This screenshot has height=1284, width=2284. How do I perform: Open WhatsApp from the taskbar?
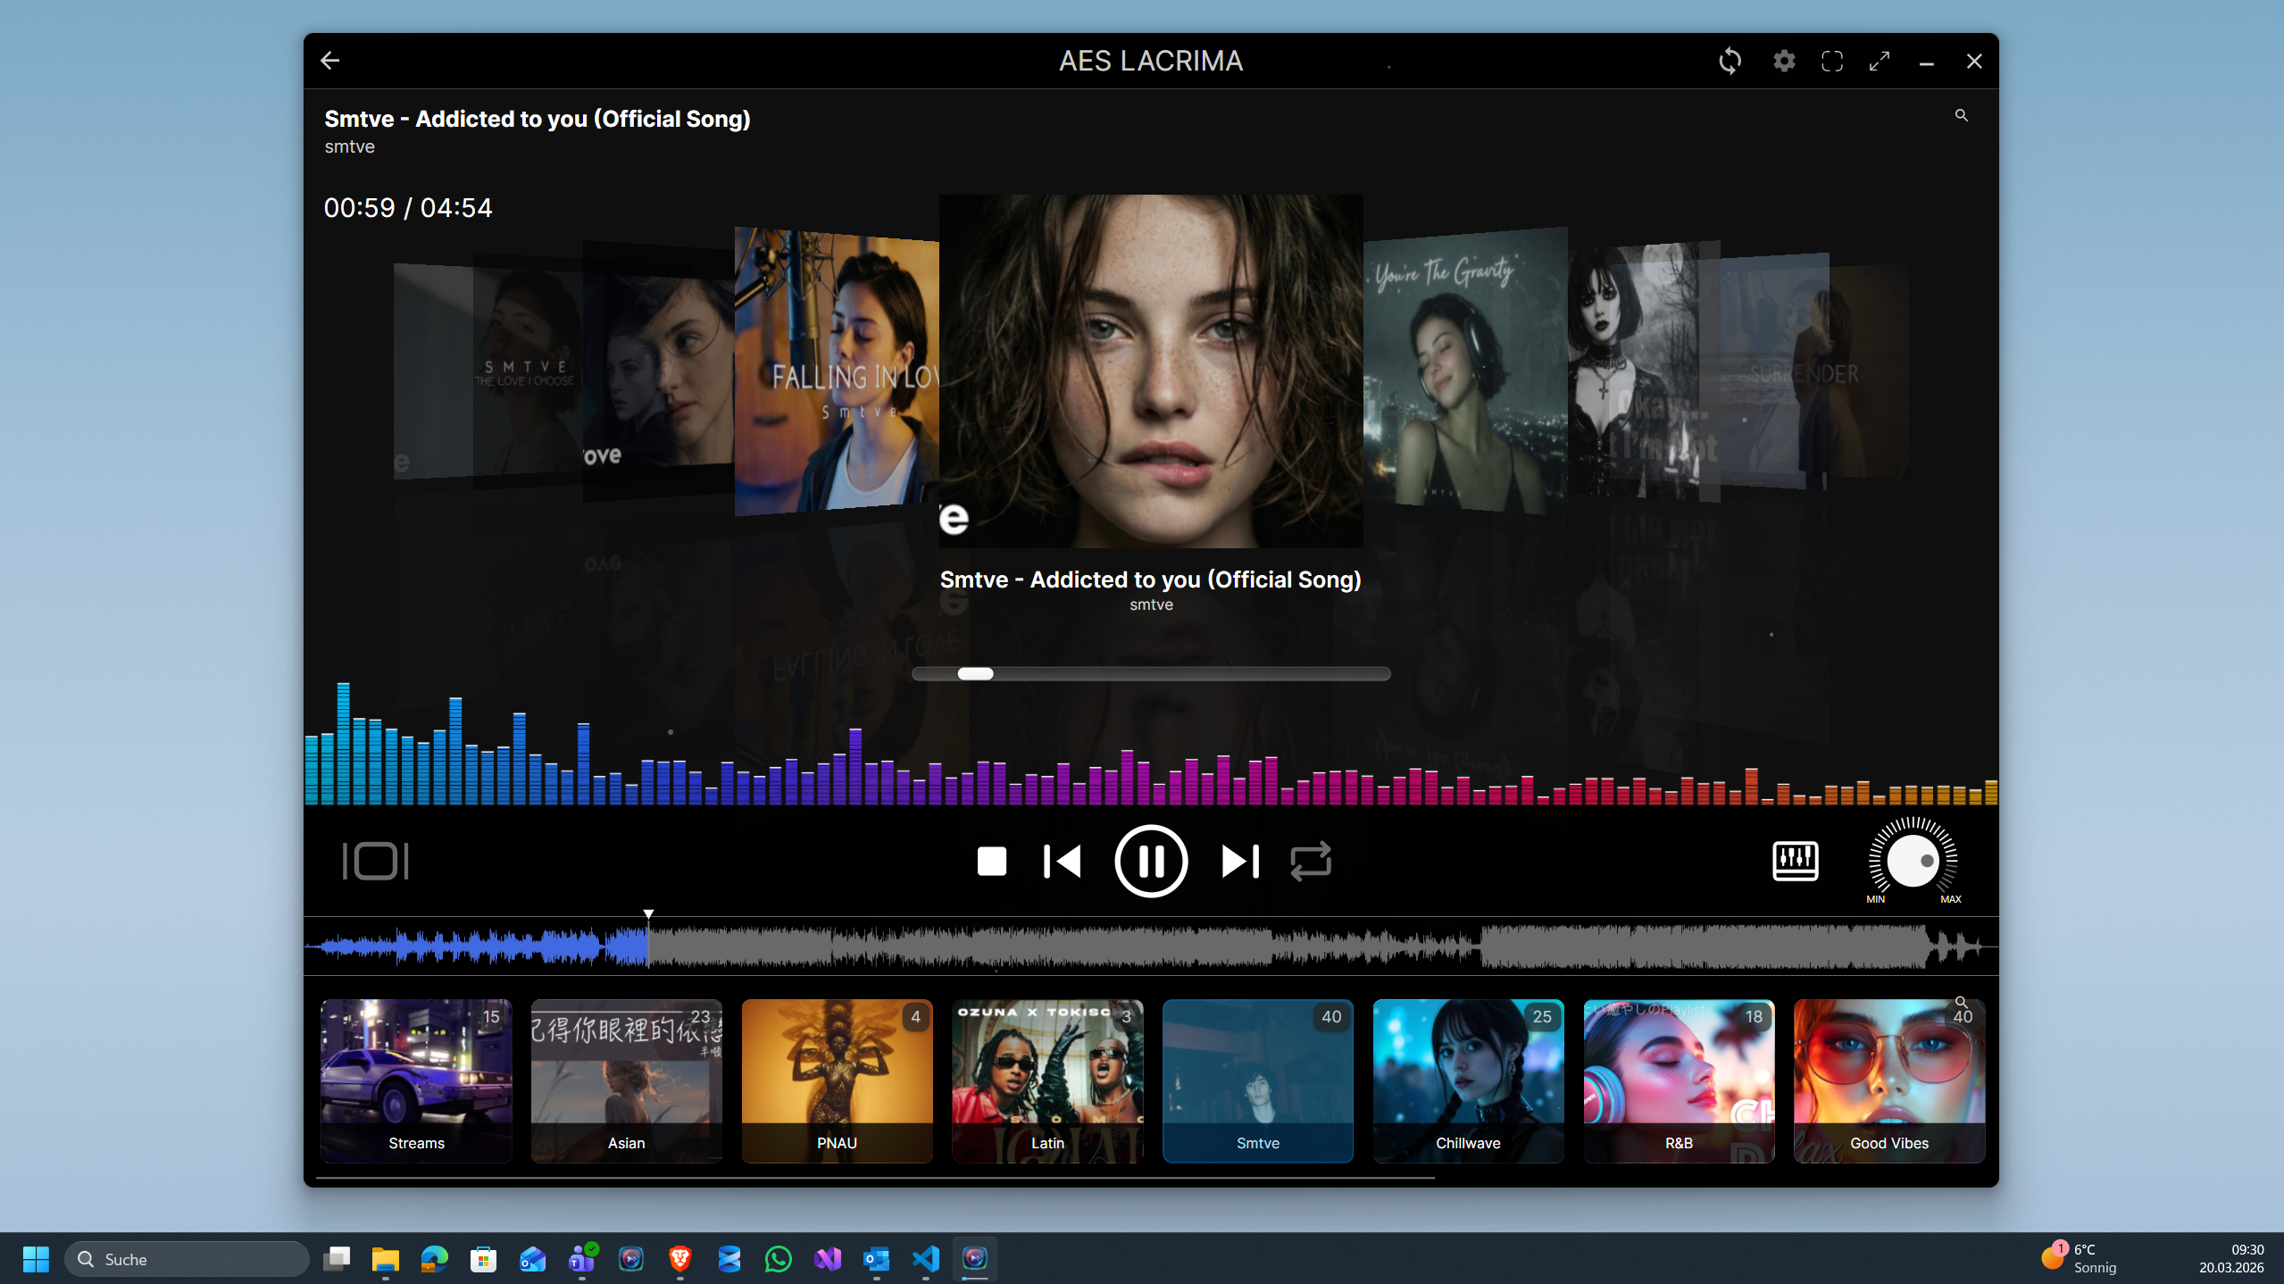778,1259
